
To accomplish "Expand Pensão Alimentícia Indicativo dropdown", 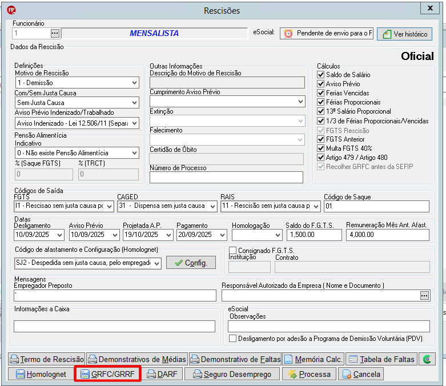I will [135, 153].
